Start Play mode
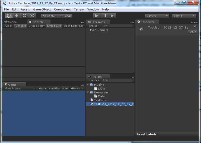 tap(97, 16)
